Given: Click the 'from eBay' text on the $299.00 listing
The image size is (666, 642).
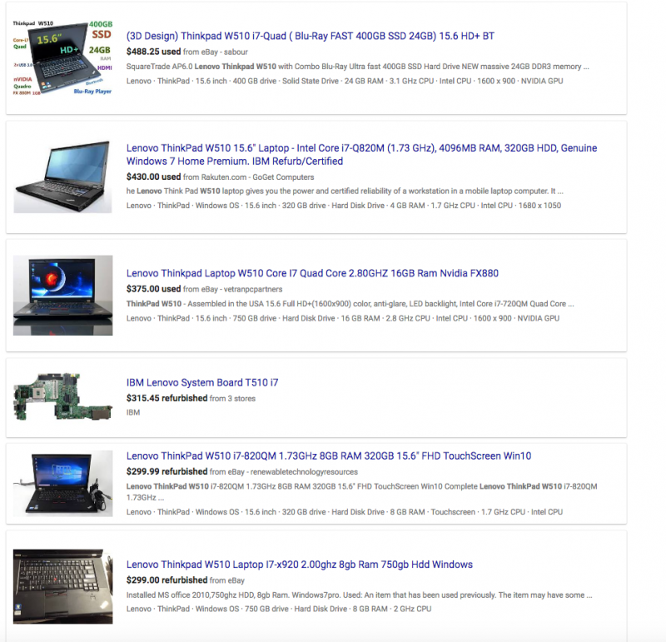Looking at the screenshot, I should tap(226, 580).
